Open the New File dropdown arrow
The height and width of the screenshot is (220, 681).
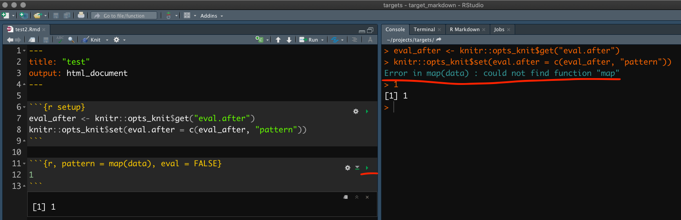(x=14, y=16)
